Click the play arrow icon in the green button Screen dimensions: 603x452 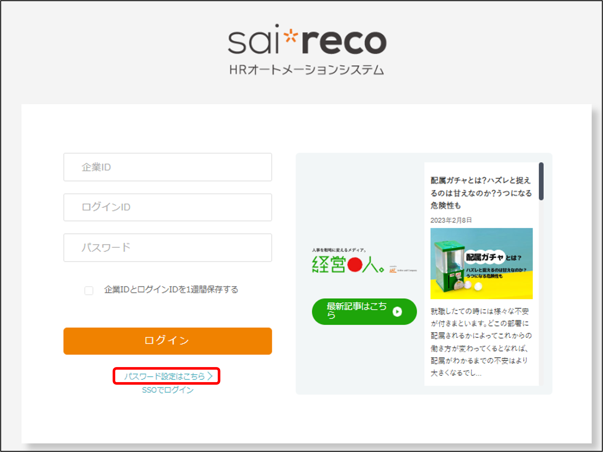(x=397, y=312)
